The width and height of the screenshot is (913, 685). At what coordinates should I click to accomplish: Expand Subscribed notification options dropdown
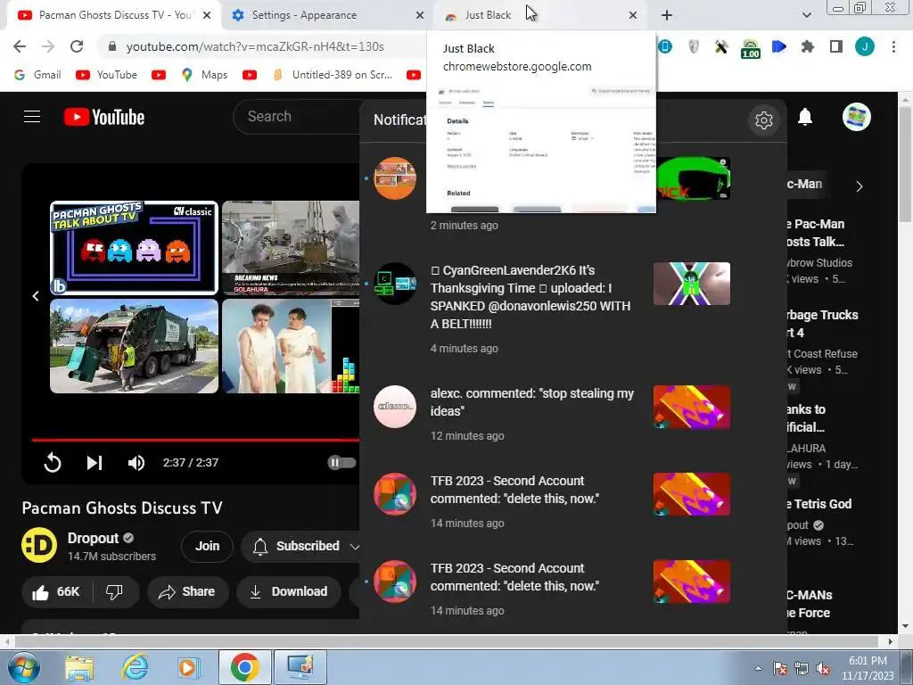[x=354, y=547]
